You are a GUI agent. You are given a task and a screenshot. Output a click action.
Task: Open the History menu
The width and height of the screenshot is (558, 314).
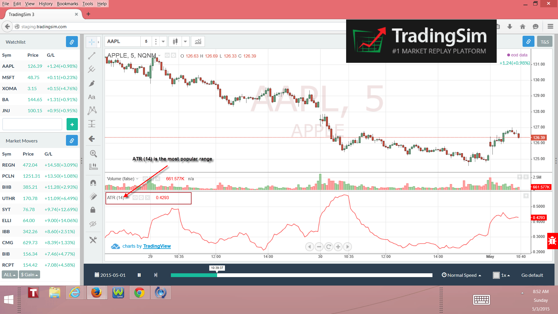click(46, 4)
